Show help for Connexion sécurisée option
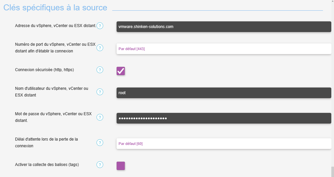This screenshot has width=334, height=177. click(x=100, y=70)
